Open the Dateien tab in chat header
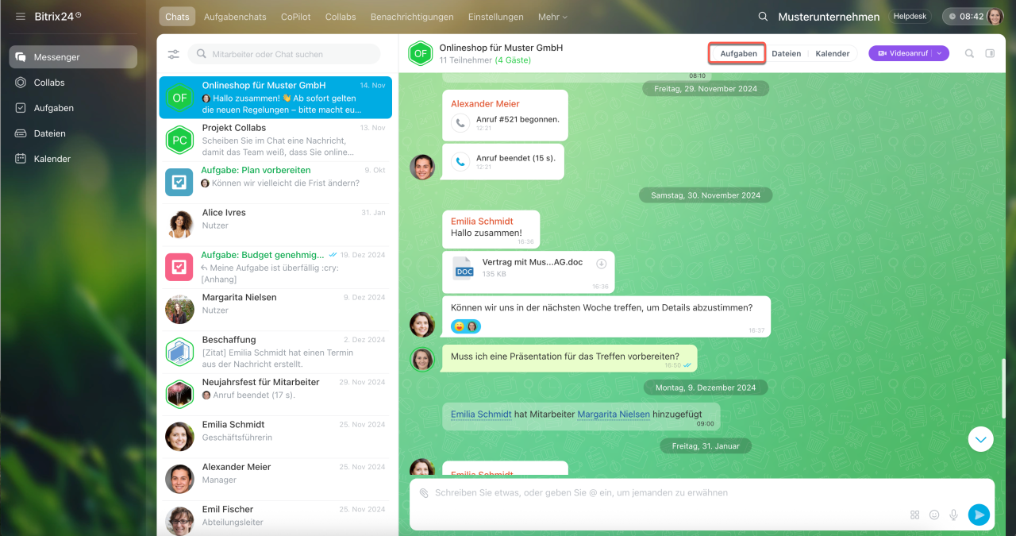 (x=786, y=53)
